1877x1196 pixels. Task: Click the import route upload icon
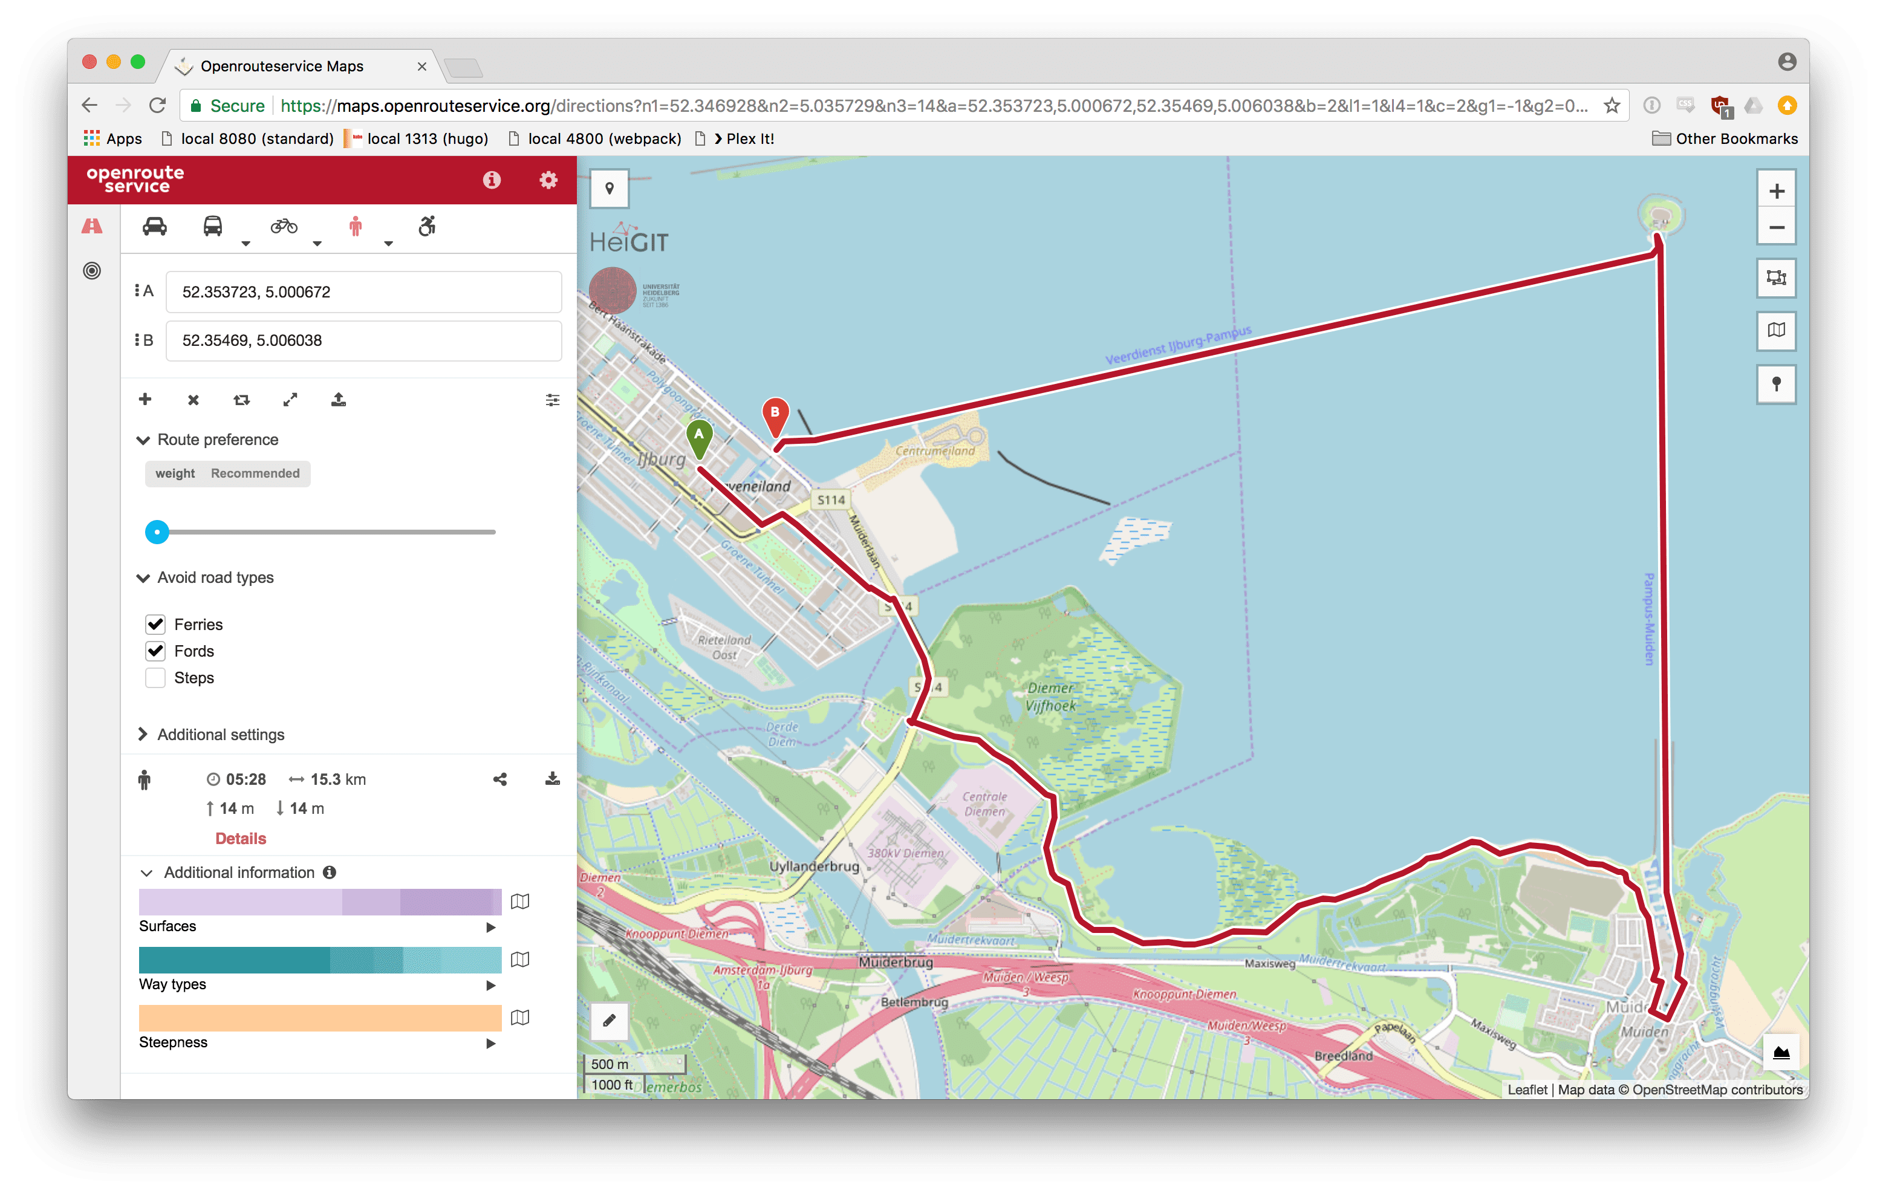tap(338, 400)
